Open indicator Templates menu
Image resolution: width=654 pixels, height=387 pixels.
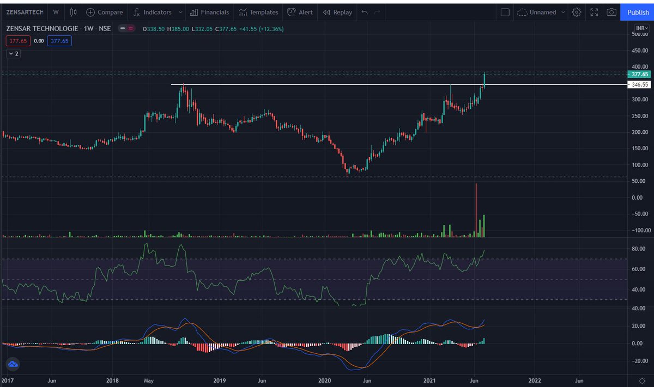[258, 12]
